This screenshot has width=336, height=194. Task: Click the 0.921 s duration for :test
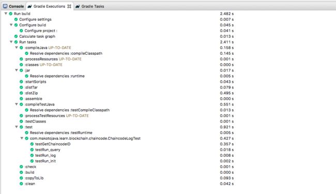(227, 127)
